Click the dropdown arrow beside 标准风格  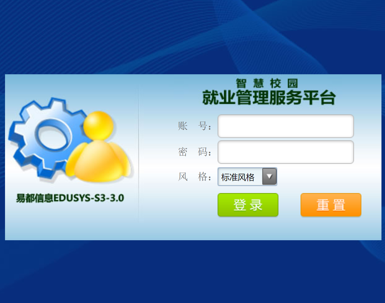269,177
